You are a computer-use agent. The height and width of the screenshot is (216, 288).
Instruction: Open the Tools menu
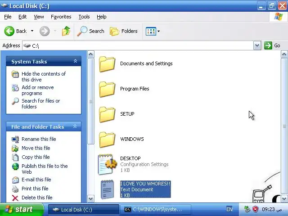point(84,17)
